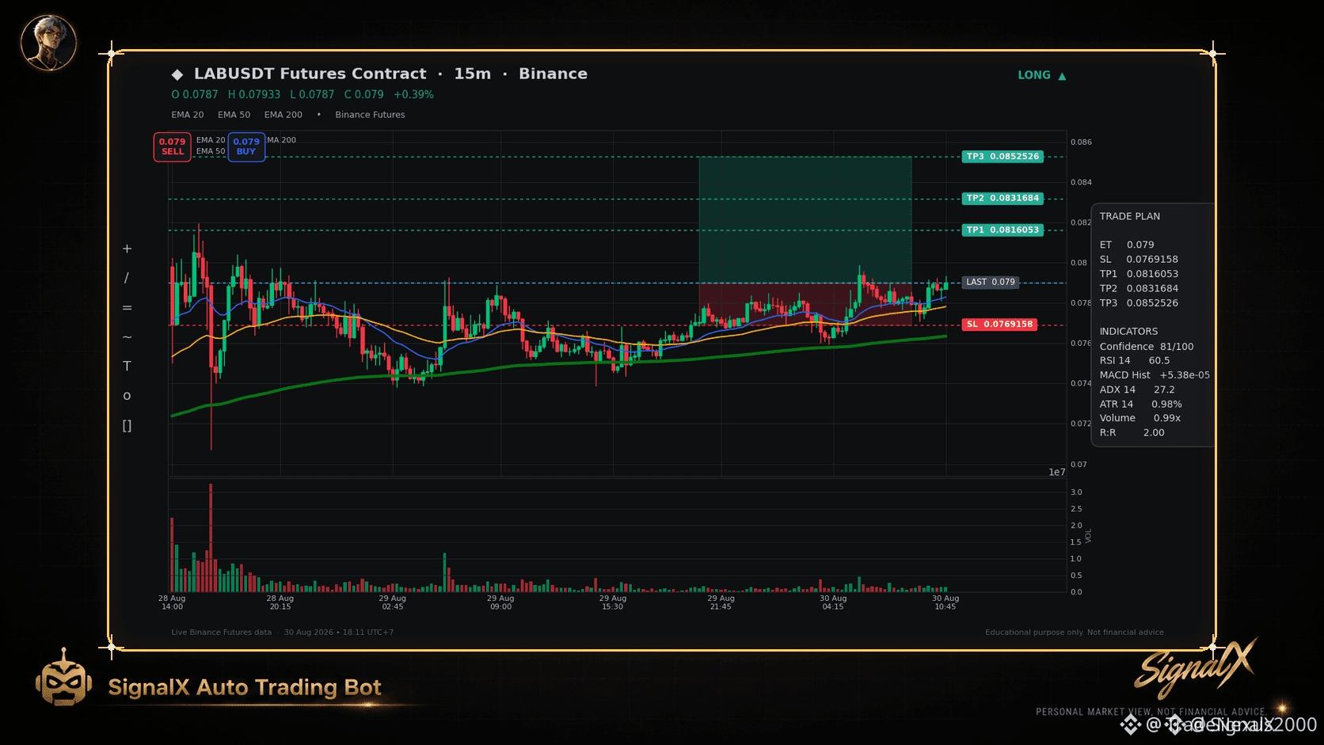Click the blue 0.079 BUY button
This screenshot has height=745, width=1324.
(x=246, y=146)
